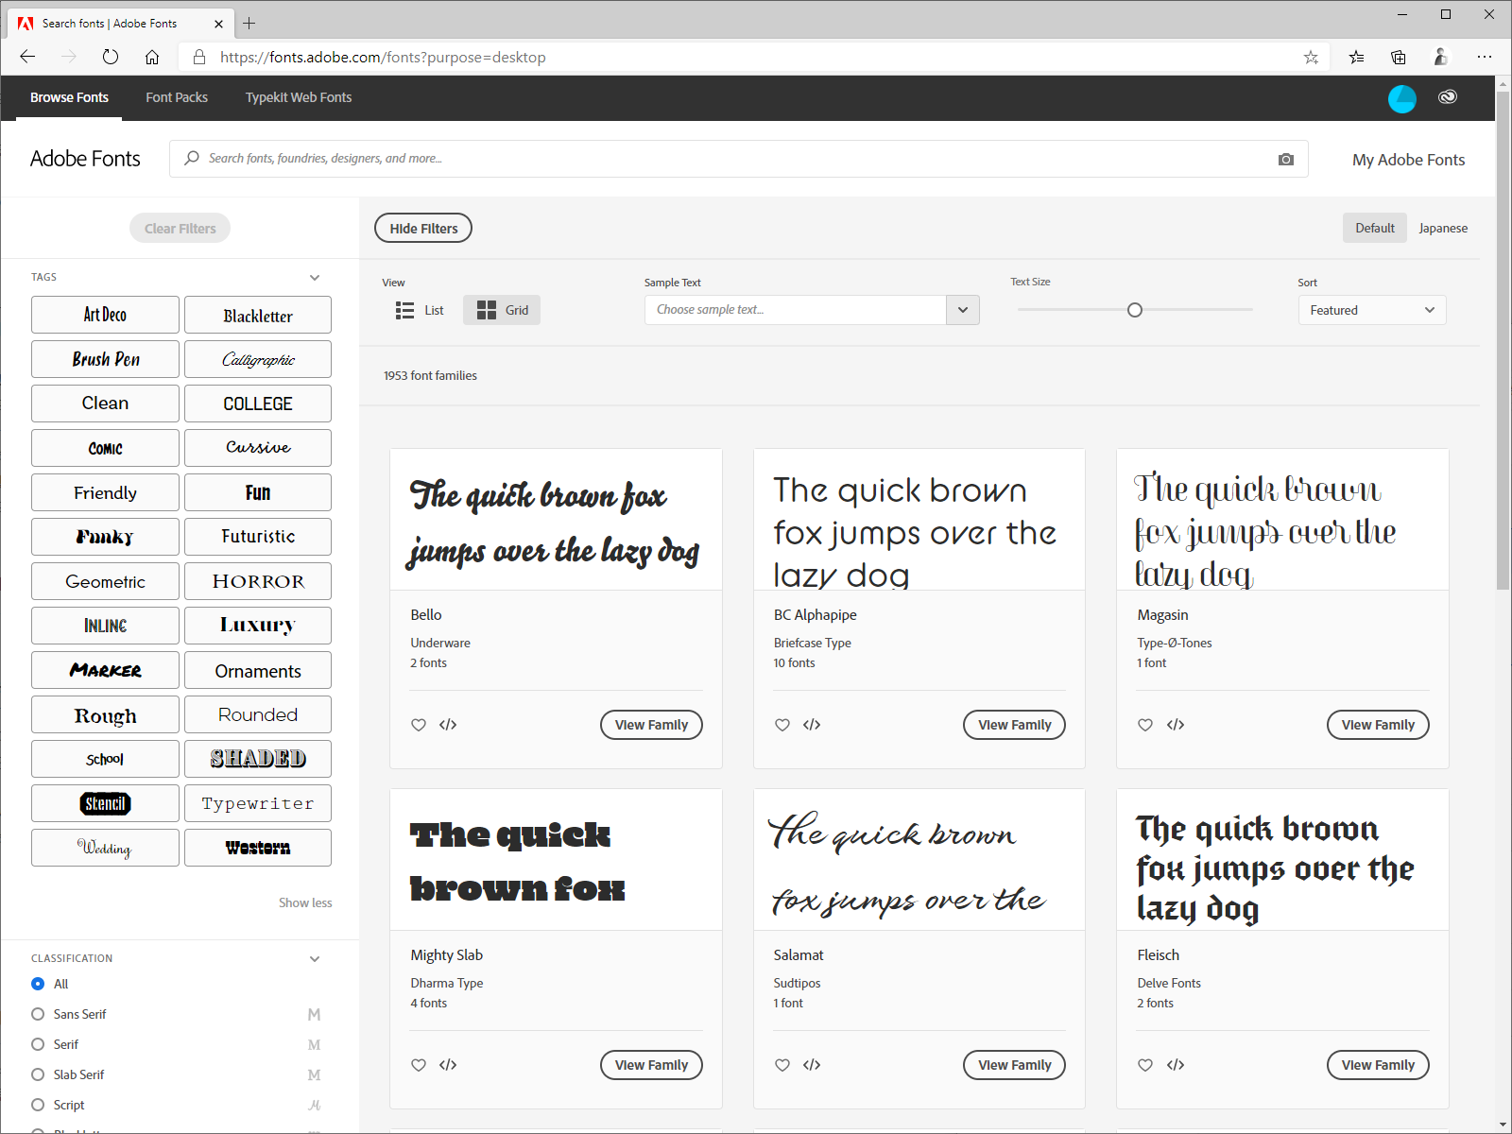Select the All classification radio button
The height and width of the screenshot is (1134, 1512).
pos(38,984)
